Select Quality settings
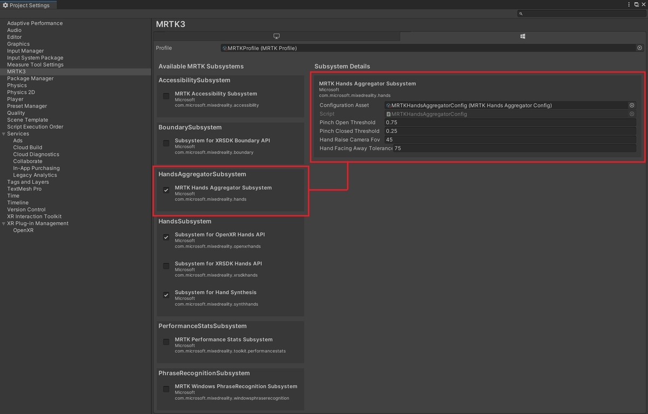The width and height of the screenshot is (648, 414). coord(16,113)
